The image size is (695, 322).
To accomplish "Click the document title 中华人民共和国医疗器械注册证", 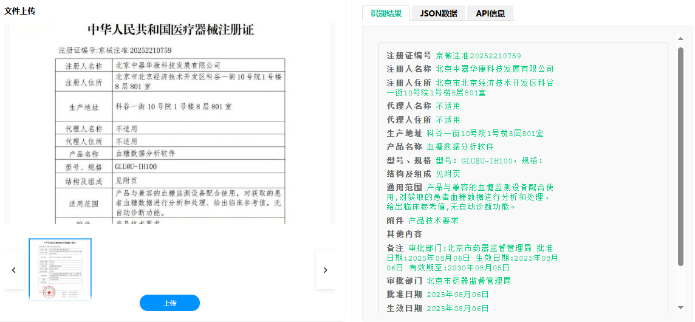I will (171, 30).
